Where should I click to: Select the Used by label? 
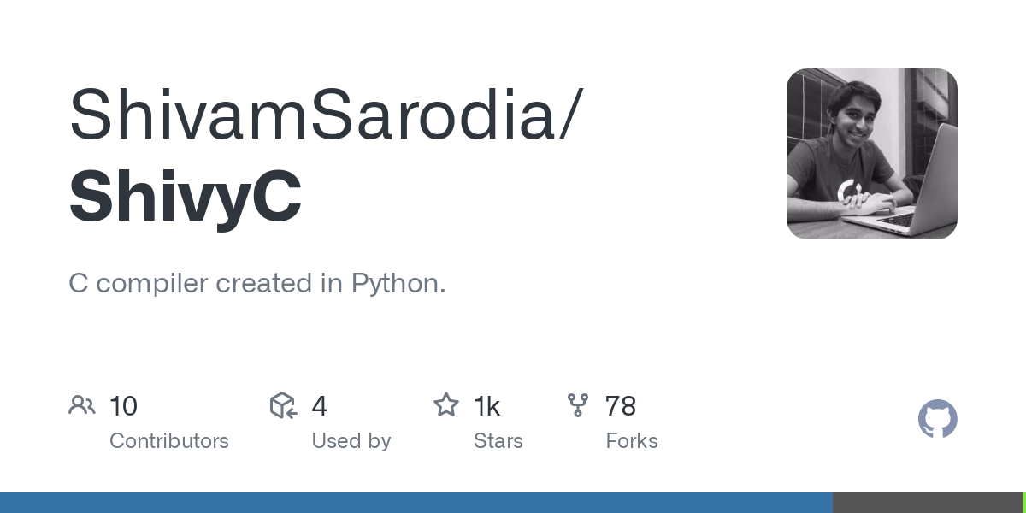(351, 441)
